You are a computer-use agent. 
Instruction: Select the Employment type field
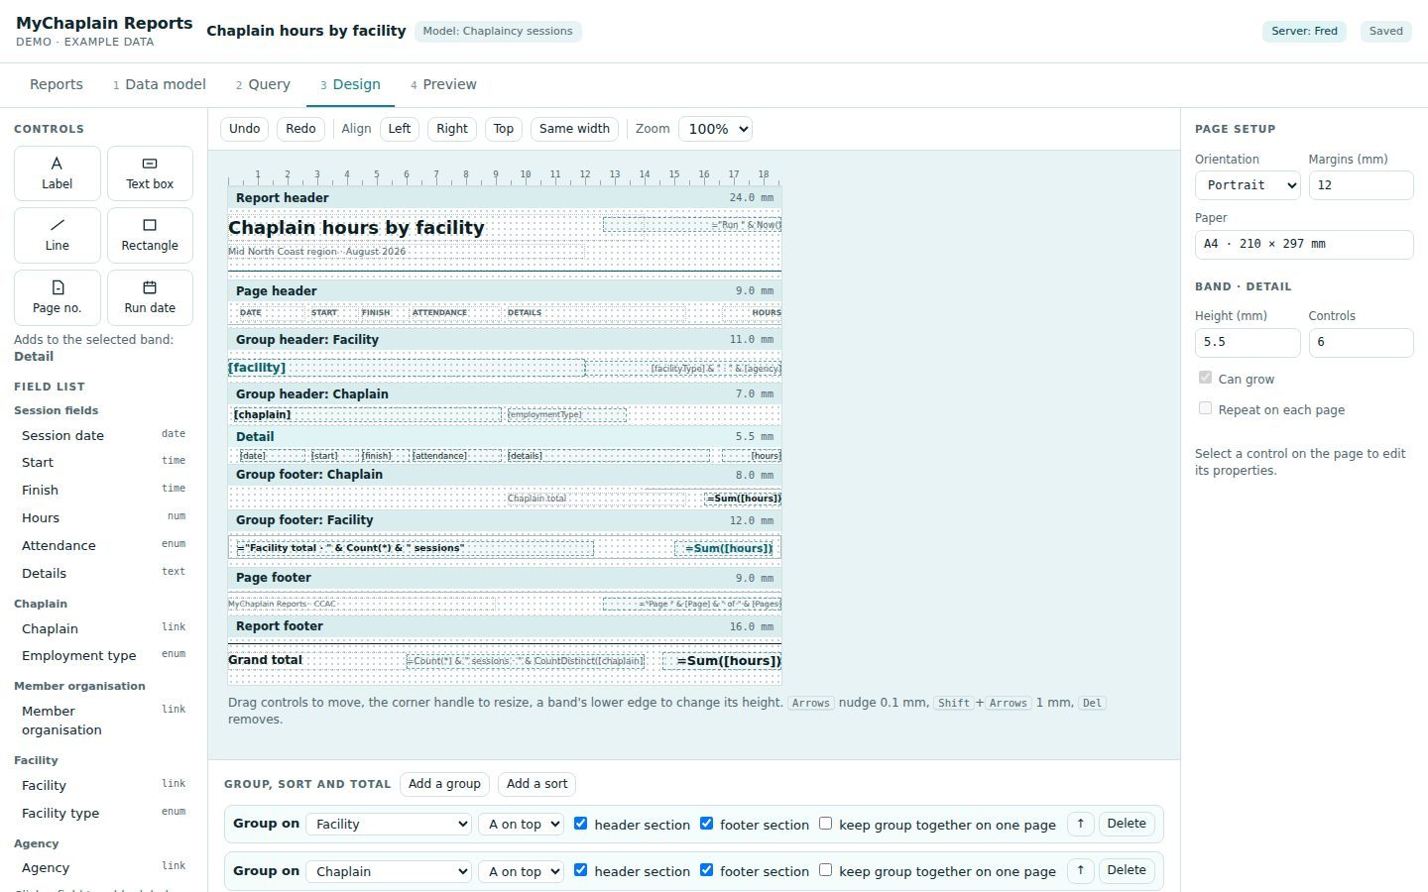(x=103, y=656)
